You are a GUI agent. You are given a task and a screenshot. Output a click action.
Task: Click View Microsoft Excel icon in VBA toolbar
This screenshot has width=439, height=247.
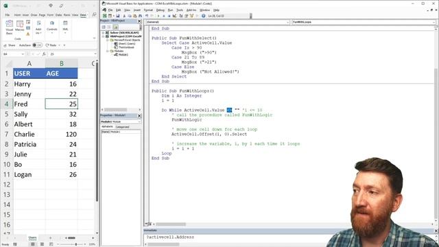click(105, 16)
